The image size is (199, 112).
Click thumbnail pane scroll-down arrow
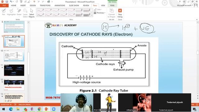[x=28, y=101]
